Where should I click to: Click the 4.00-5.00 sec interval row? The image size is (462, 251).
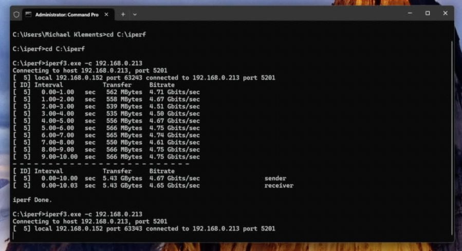[106, 121]
